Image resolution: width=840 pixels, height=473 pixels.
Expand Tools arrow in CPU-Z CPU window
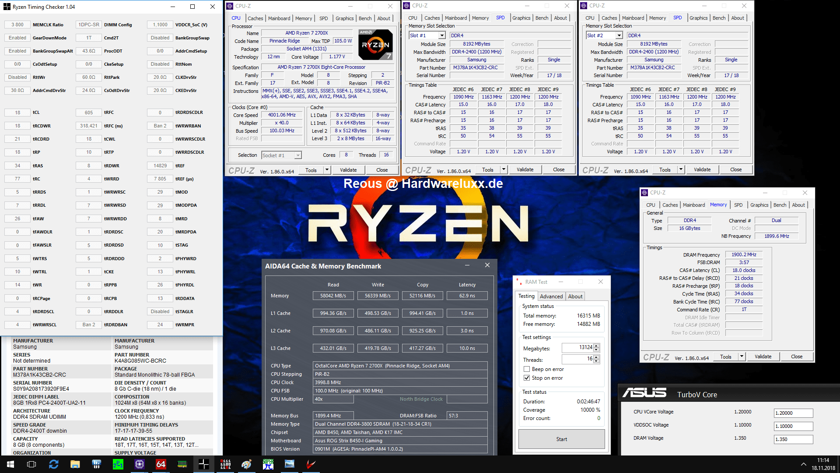click(327, 170)
